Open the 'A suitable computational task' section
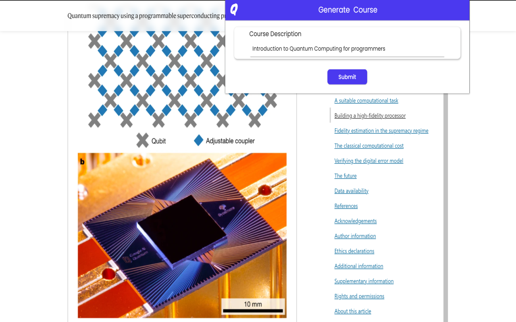This screenshot has width=516, height=322. pyautogui.click(x=366, y=100)
